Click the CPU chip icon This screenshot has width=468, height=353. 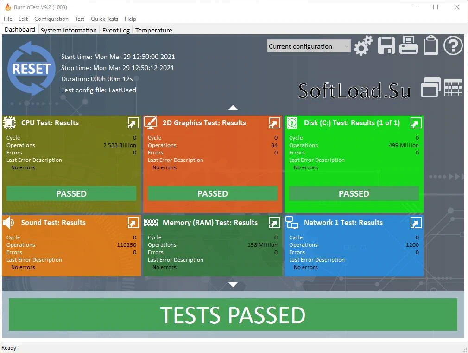tap(9, 123)
